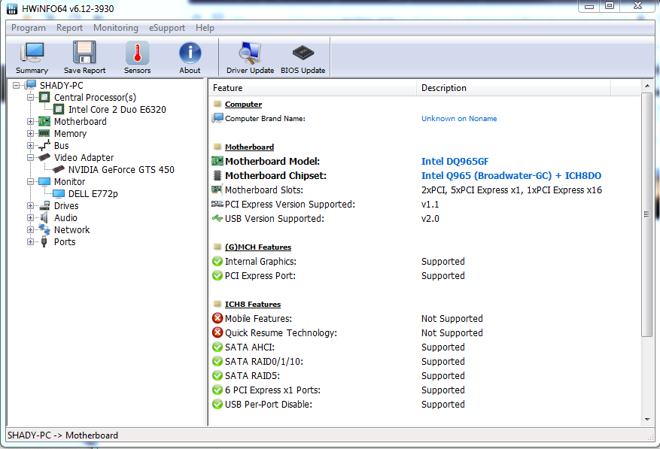This screenshot has width=660, height=449.
Task: Select the 'Quick Resume Technology:' row
Action: (x=425, y=333)
